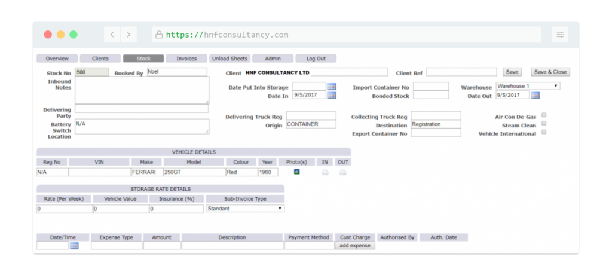Open calendar for expense Date/Time

click(x=74, y=246)
